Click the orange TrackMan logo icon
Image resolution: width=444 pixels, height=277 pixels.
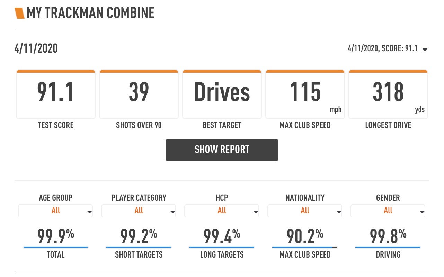click(20, 13)
